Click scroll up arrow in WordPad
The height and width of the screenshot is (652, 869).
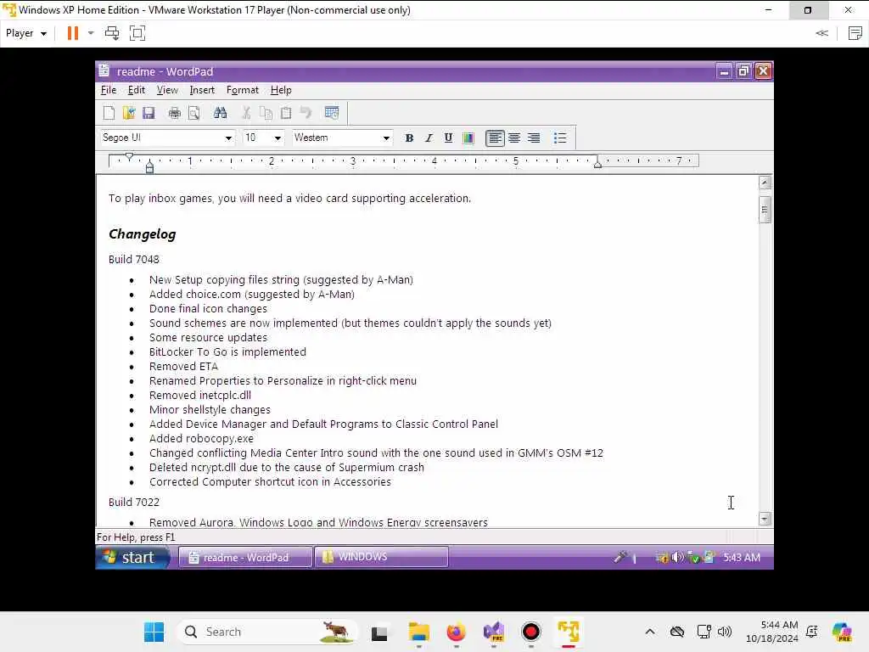[765, 183]
